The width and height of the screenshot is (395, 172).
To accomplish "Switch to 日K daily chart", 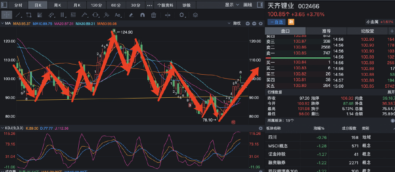I will [38, 5].
